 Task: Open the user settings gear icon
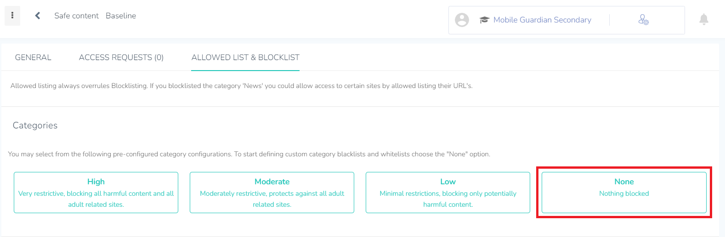pyautogui.click(x=643, y=20)
